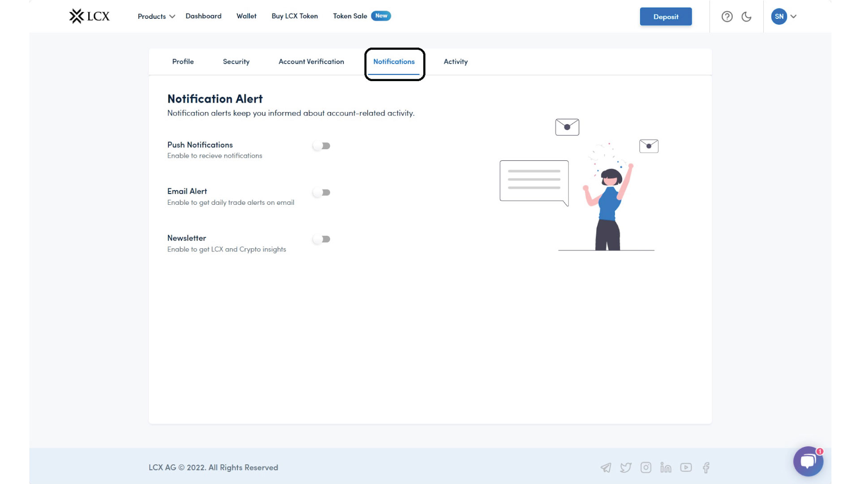The height and width of the screenshot is (484, 860).
Task: Open the Account Verification tab
Action: pos(311,62)
